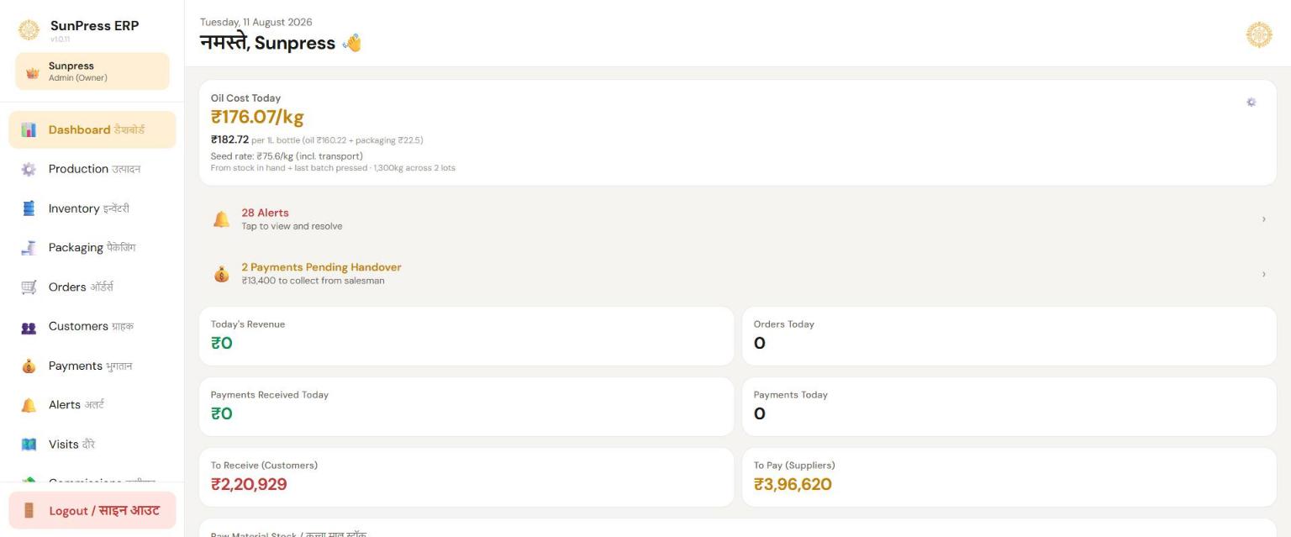Open the To Pay (Suppliers) card

[x=1009, y=477]
